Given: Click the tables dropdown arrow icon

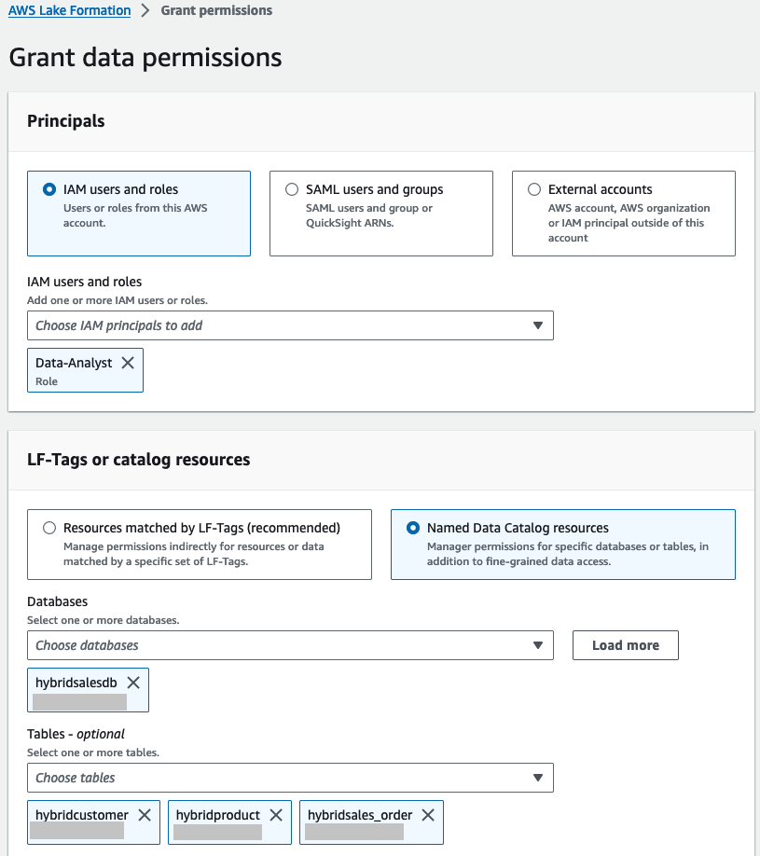Looking at the screenshot, I should (x=537, y=778).
